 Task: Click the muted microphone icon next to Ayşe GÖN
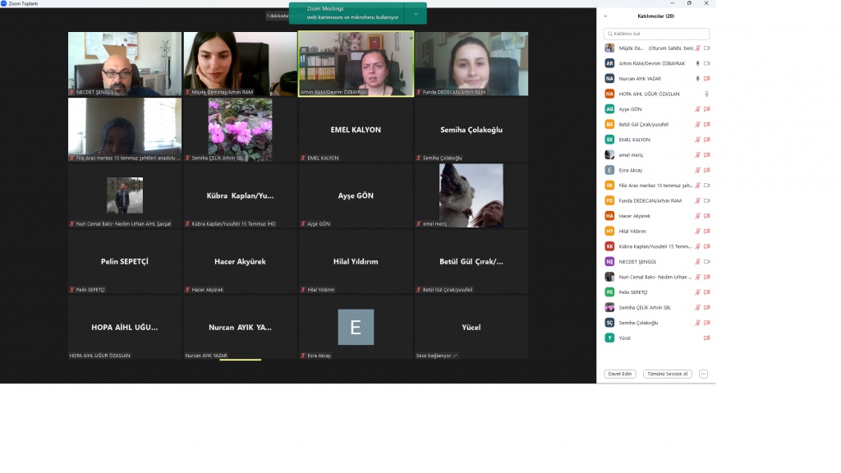697,109
